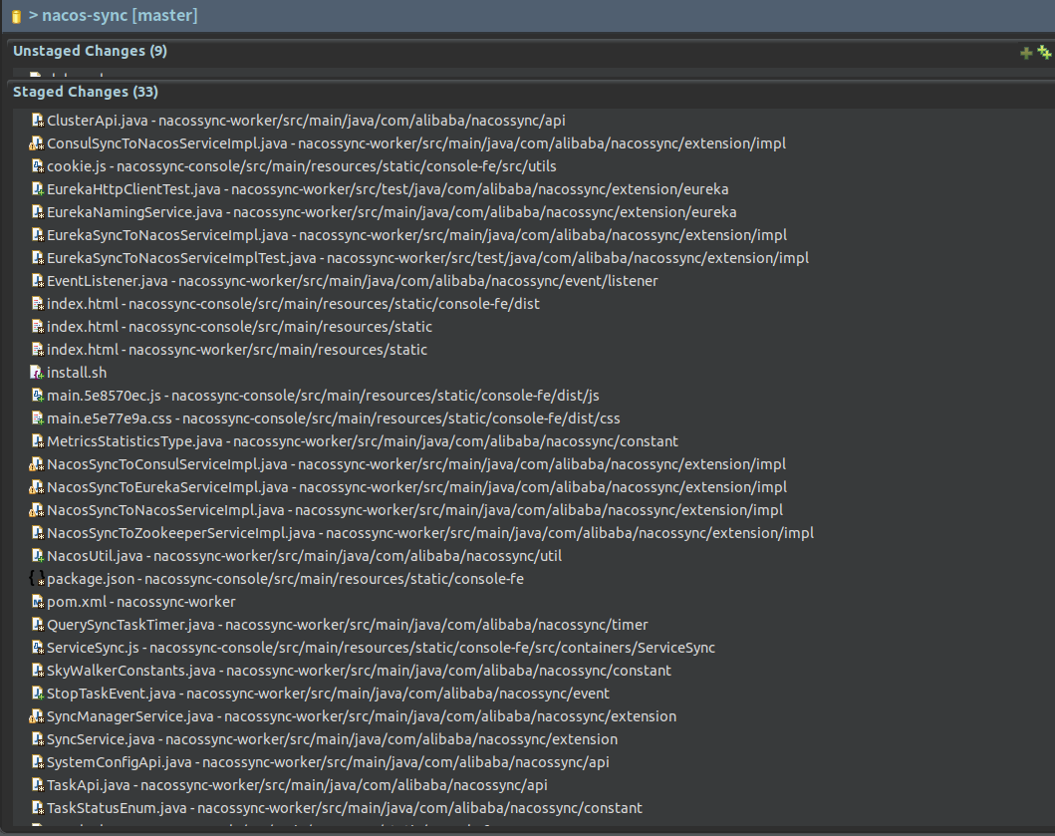This screenshot has width=1055, height=836.
Task: Click the add all files to index icon
Action: tap(1044, 52)
